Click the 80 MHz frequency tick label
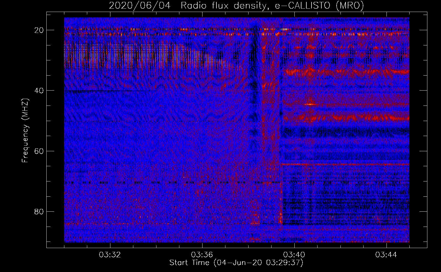 tap(39, 211)
